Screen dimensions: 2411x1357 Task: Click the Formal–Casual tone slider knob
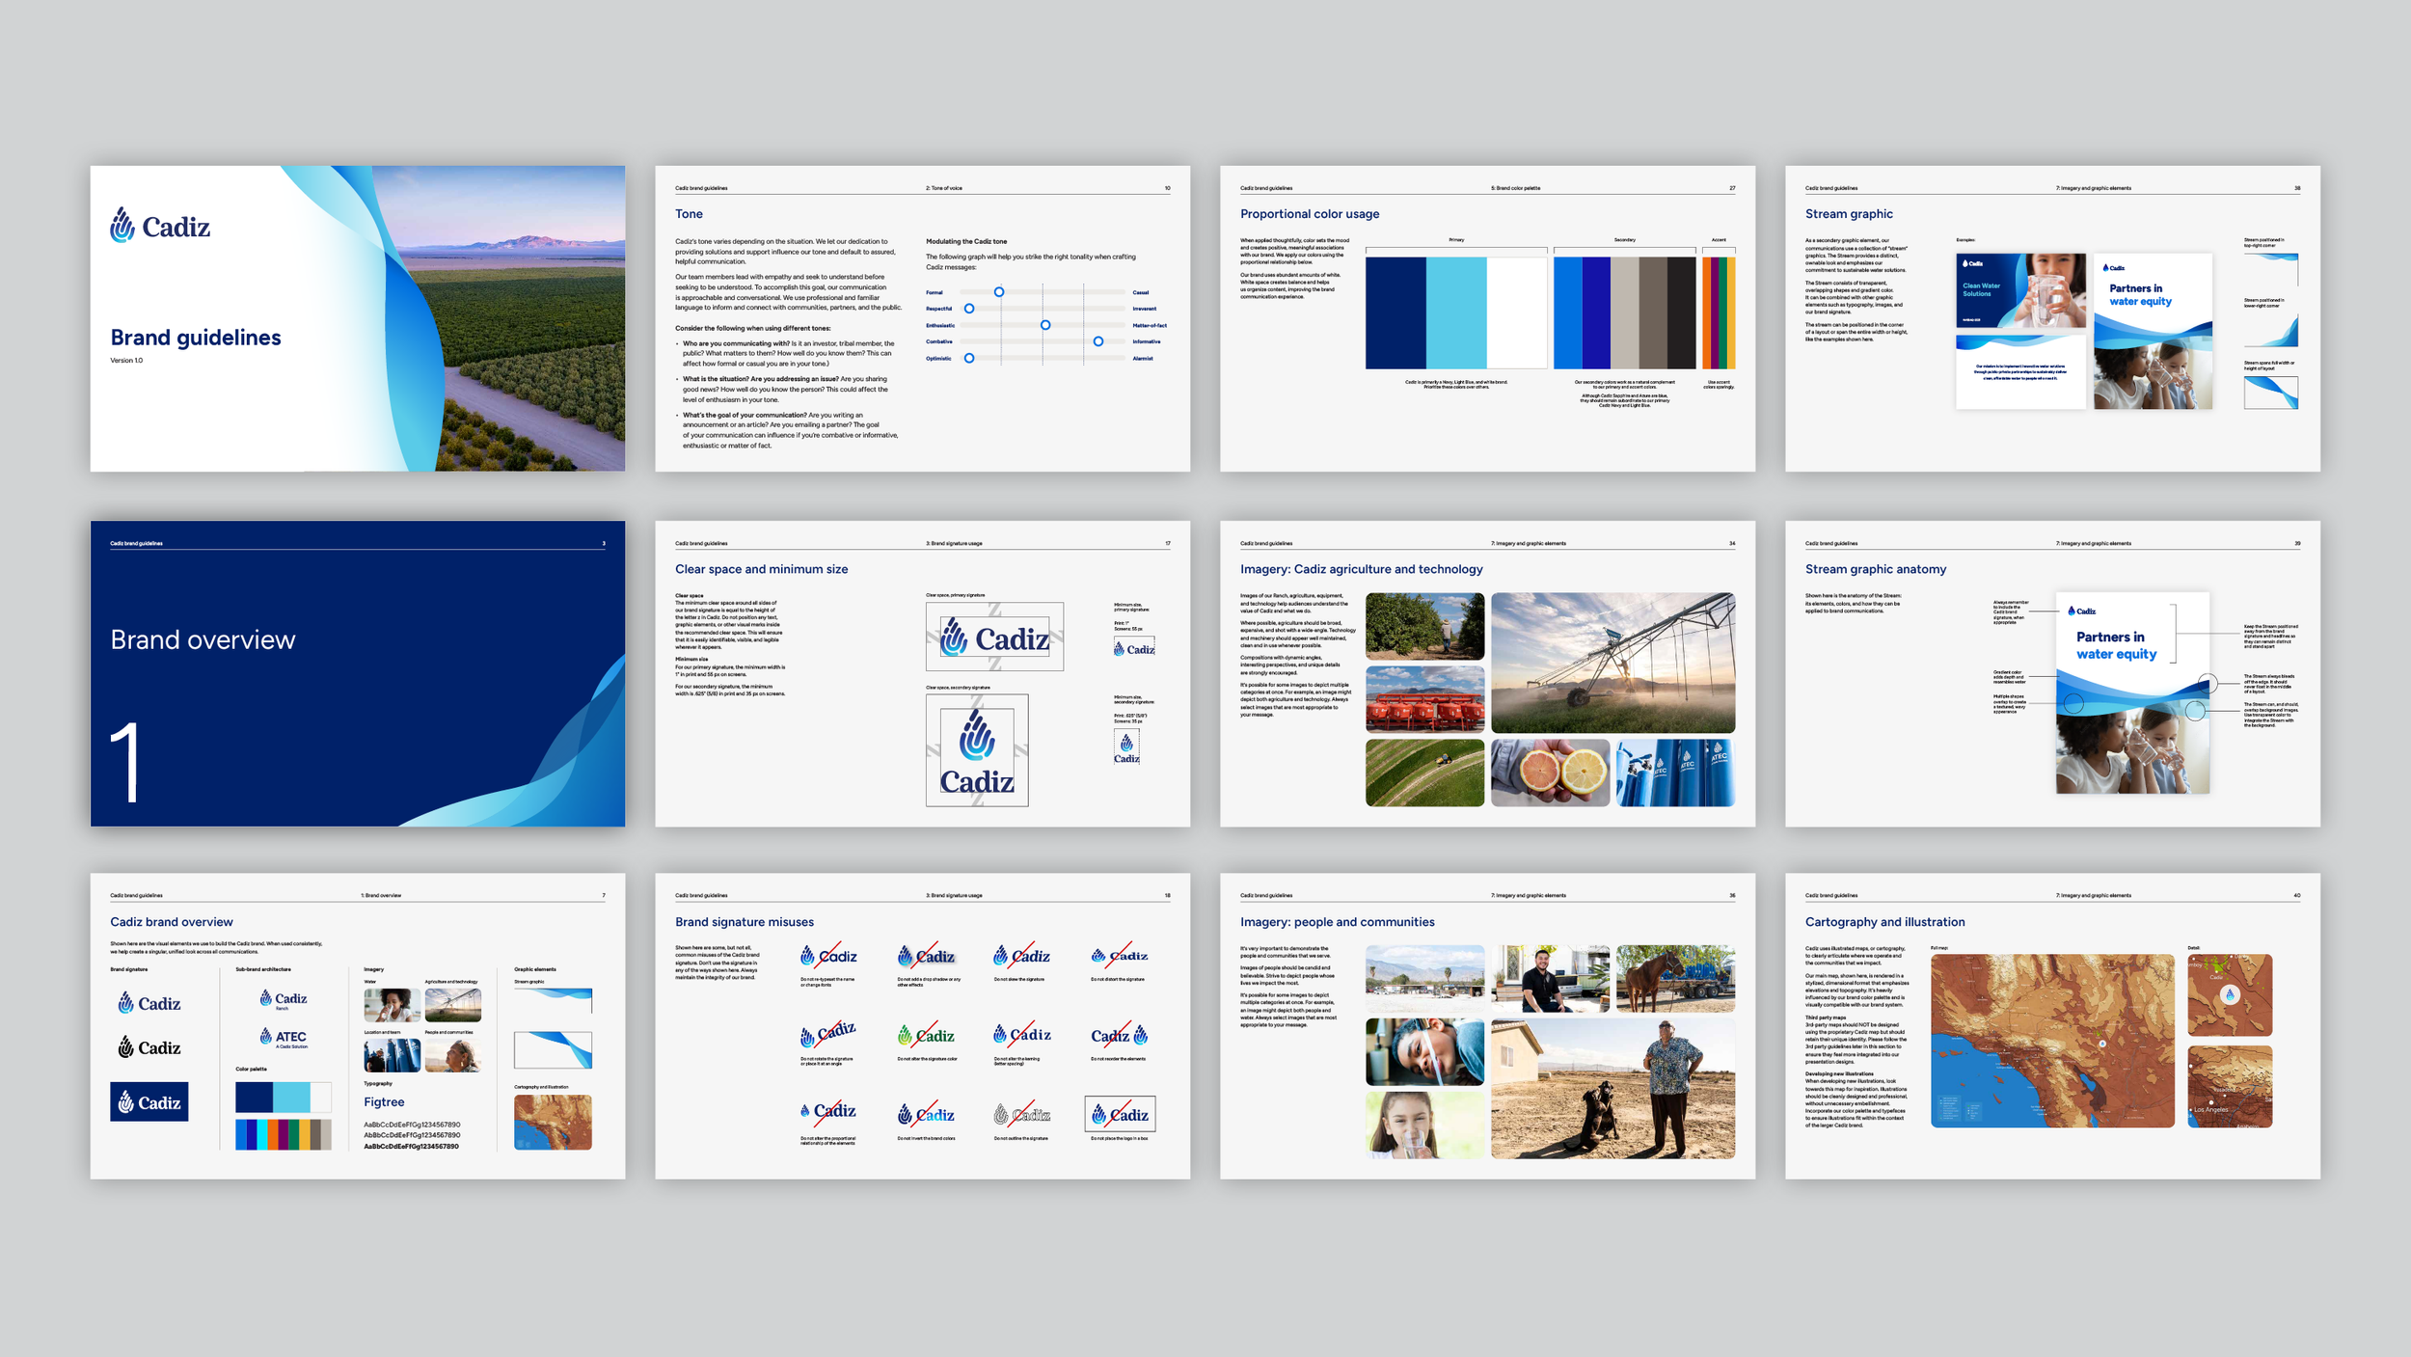pos(999,292)
